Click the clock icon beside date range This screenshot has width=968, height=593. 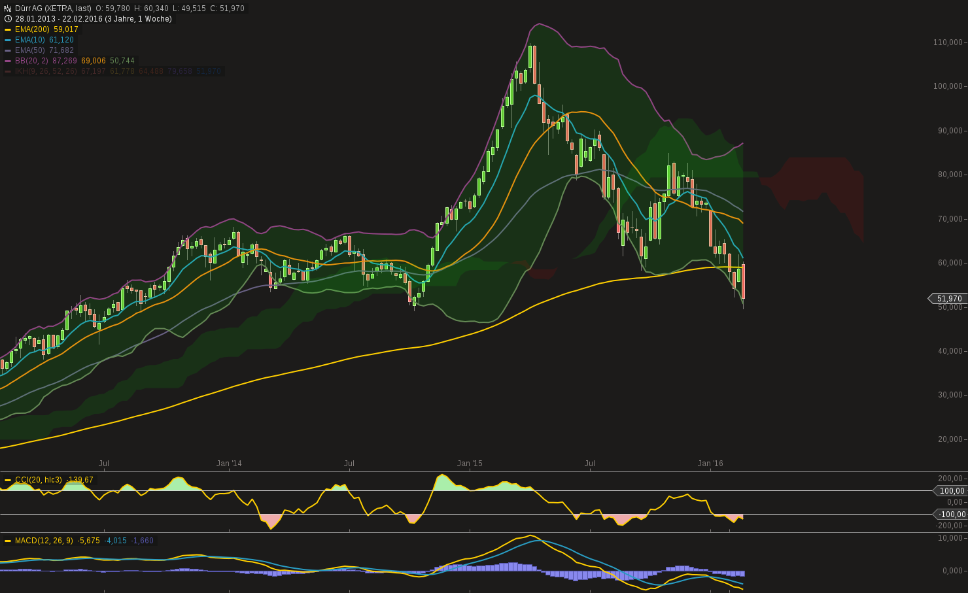[x=8, y=19]
